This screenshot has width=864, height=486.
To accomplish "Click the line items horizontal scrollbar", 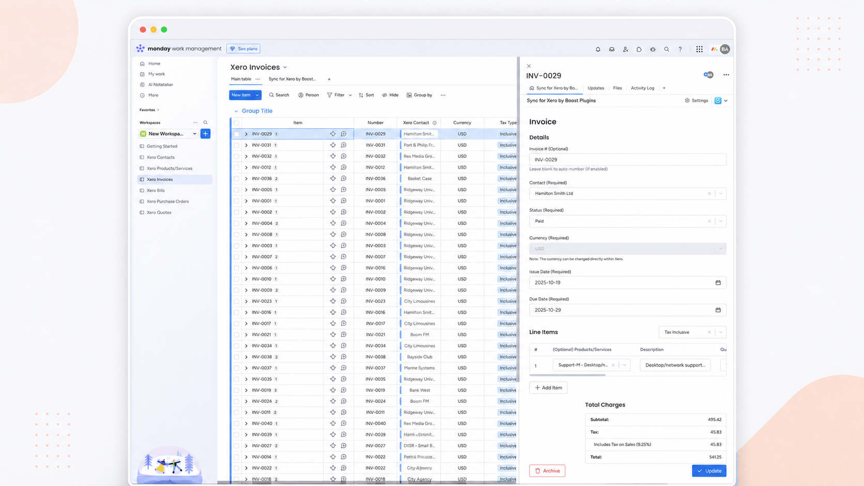I will pos(567,375).
